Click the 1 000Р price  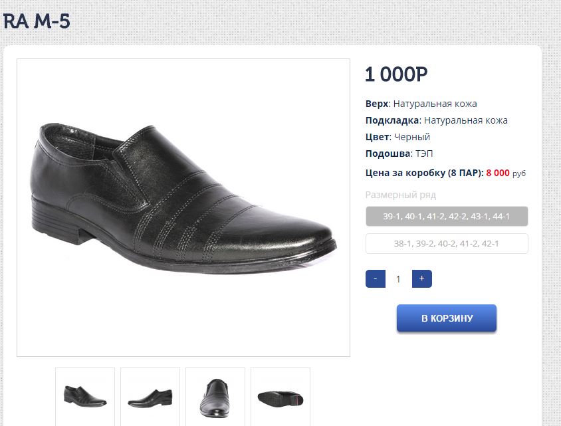click(396, 74)
